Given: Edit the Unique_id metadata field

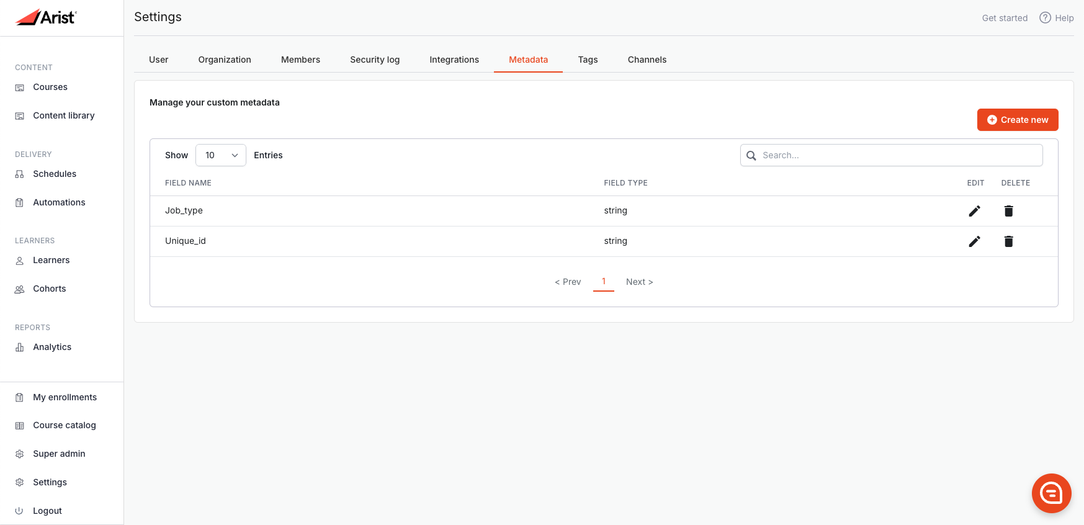Looking at the screenshot, I should (x=975, y=241).
